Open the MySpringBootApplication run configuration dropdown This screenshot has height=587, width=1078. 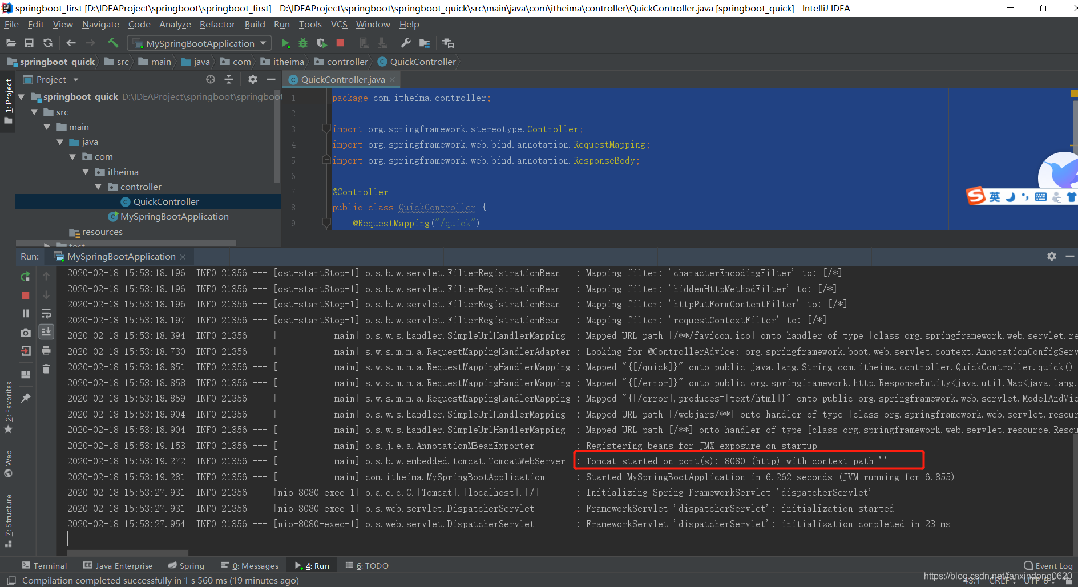pos(199,43)
